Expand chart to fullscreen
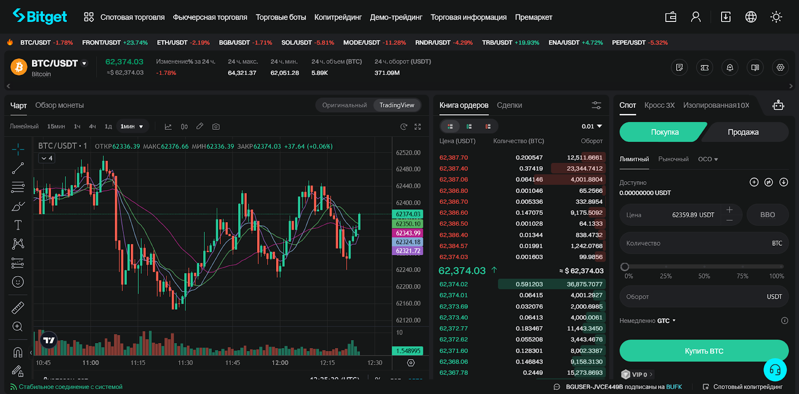Viewport: 799px width, 394px height. pos(417,126)
